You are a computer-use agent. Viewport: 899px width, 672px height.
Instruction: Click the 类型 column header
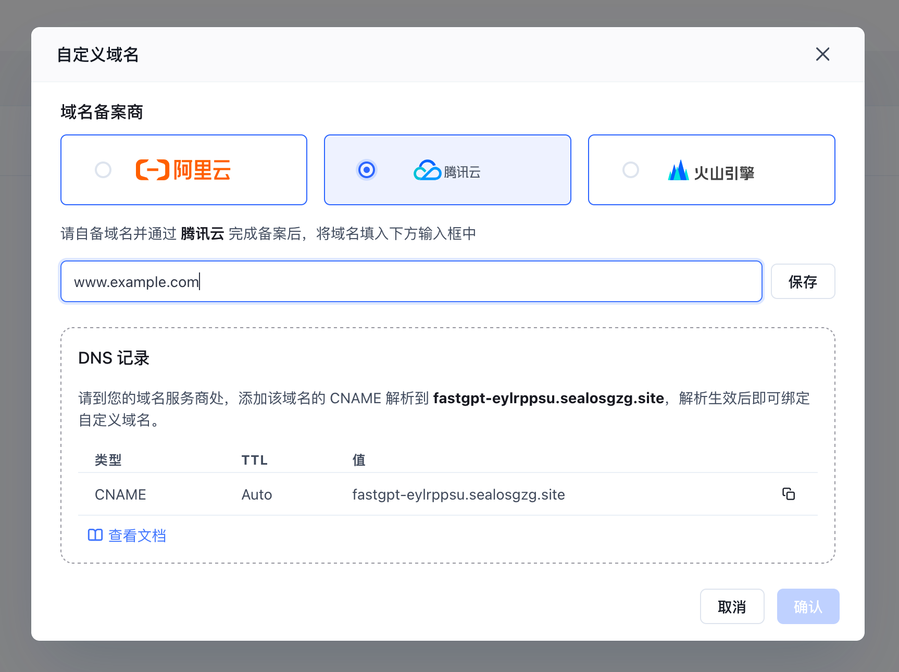(x=108, y=460)
